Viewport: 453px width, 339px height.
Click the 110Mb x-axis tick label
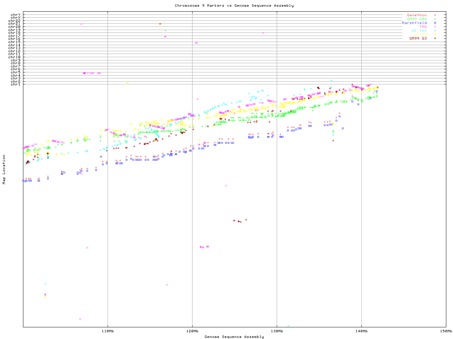tap(108, 331)
